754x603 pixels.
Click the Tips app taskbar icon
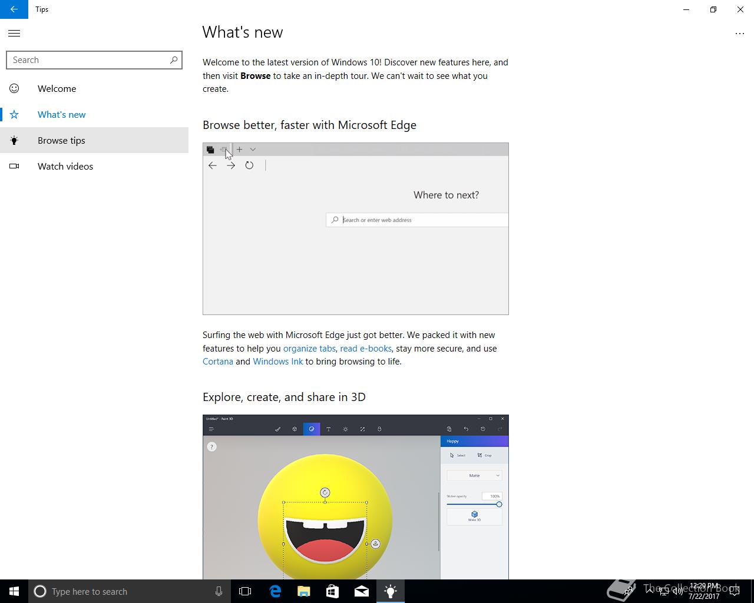[390, 591]
